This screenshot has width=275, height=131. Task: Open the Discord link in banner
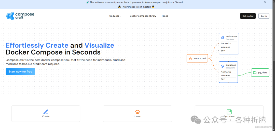coord(179,2)
